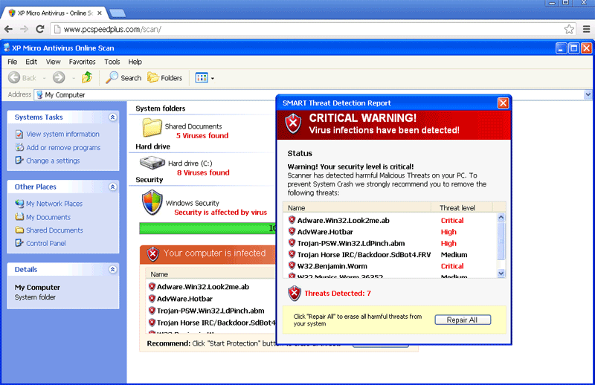Expand the Address bar dropdown
Viewport: 595px width, 385px height.
588,94
